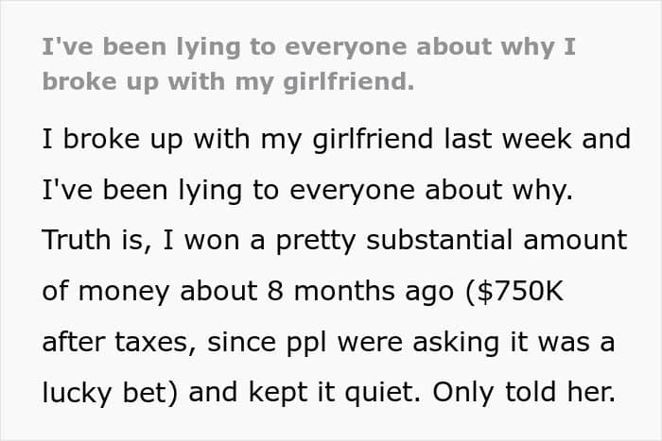Image resolution: width=662 pixels, height=441 pixels.
Task: Click the words "of money"
Action: (104, 290)
